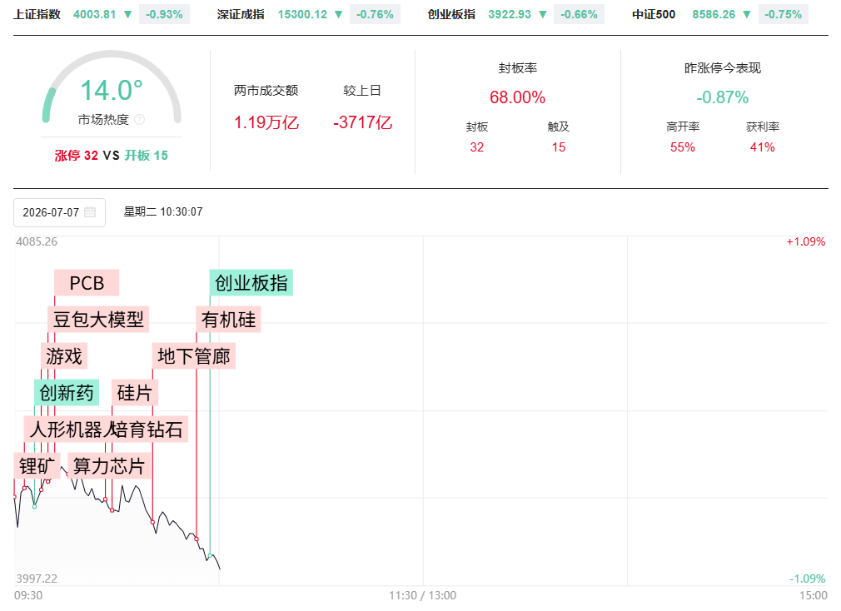Click the 涨停 32 limit-up link
The height and width of the screenshot is (611, 841).
point(76,156)
